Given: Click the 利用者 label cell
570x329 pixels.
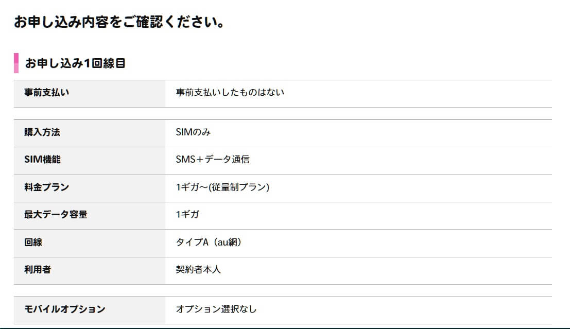Looking at the screenshot, I should click(x=90, y=271).
